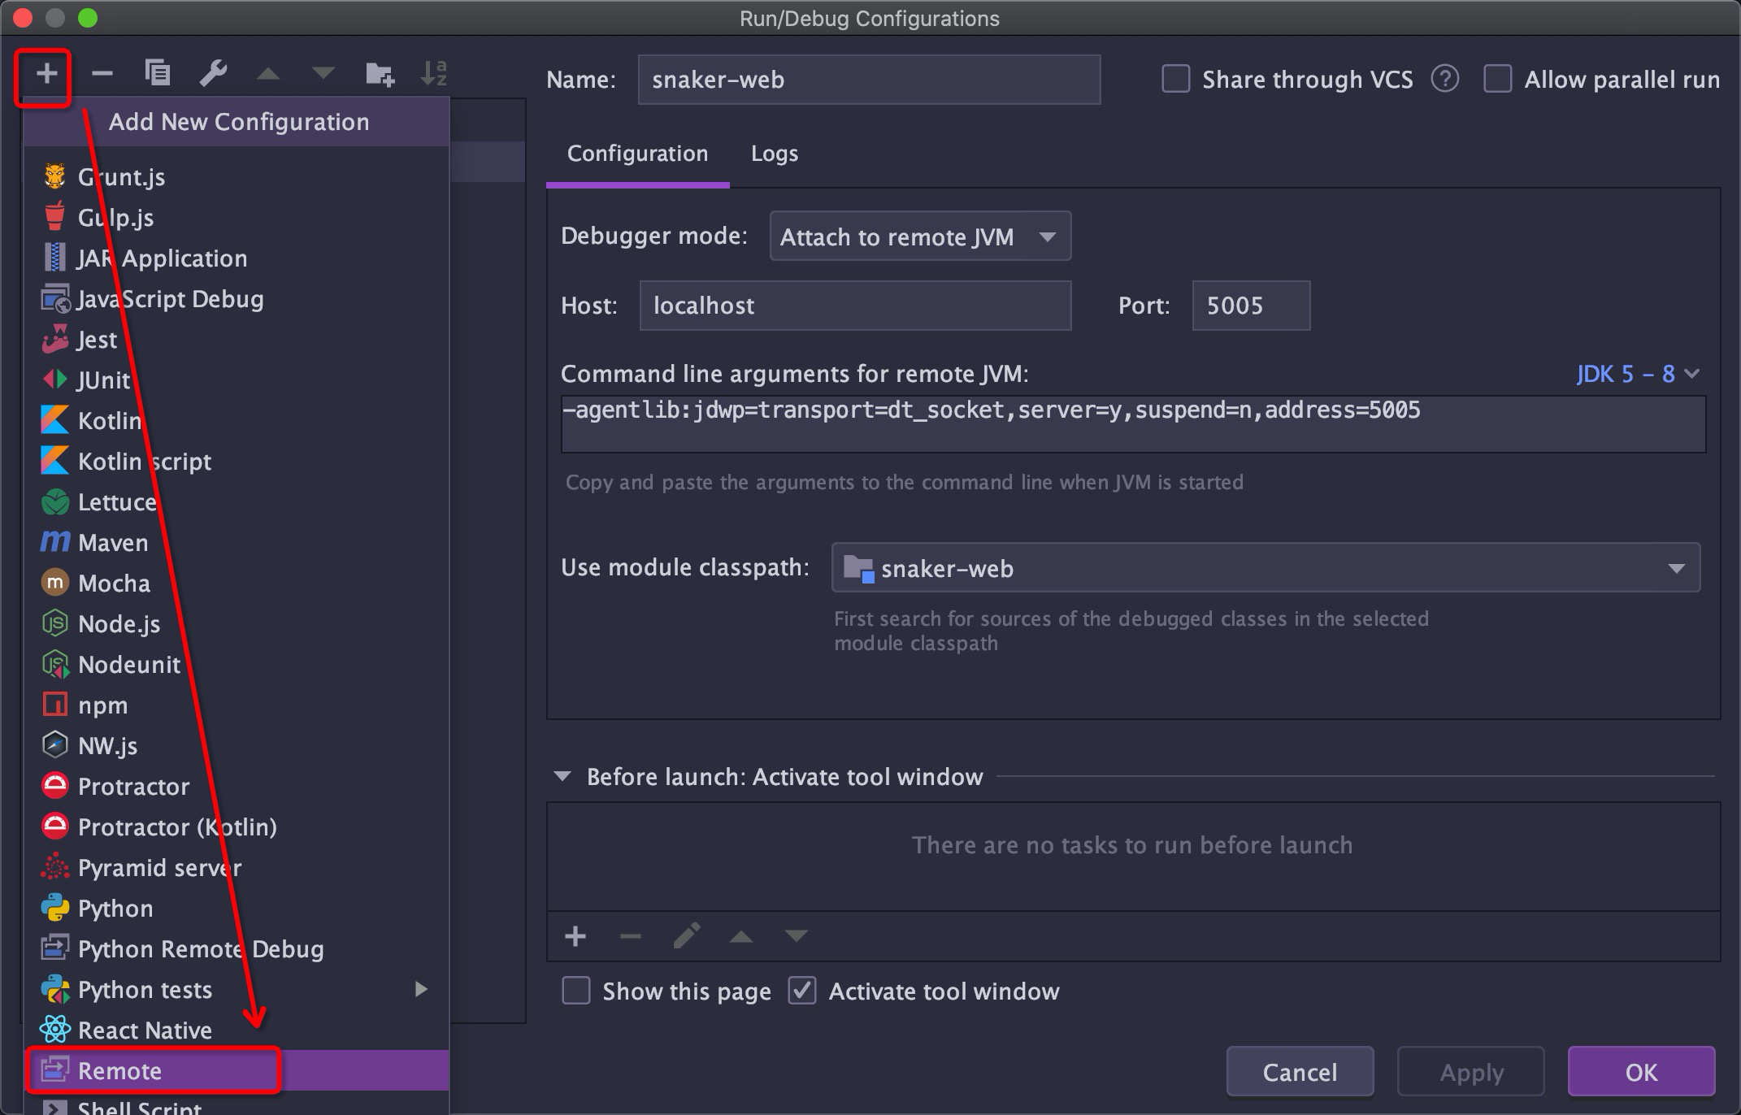Open the JDK 5 - 8 version dropdown

(1636, 374)
